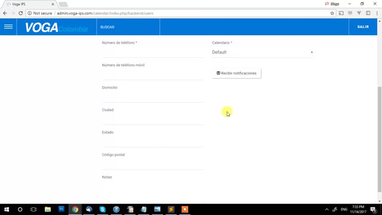
Task: Reload the current page
Action: click(21, 13)
